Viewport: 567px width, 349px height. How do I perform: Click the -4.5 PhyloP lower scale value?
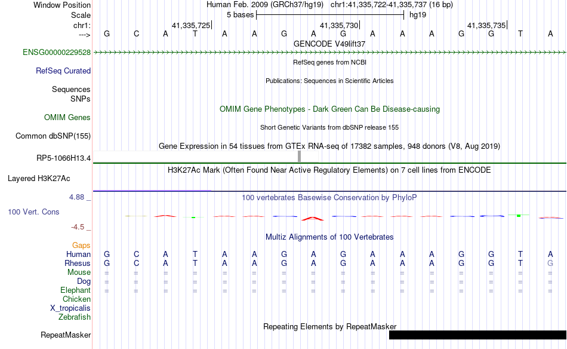(x=78, y=227)
